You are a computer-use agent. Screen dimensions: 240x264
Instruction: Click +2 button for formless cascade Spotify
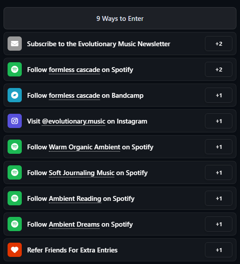click(219, 69)
